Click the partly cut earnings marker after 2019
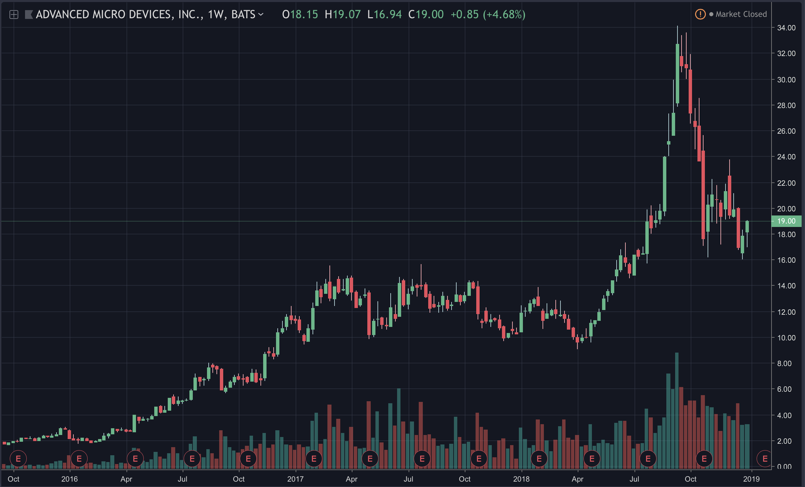This screenshot has height=487, width=805. click(764, 459)
